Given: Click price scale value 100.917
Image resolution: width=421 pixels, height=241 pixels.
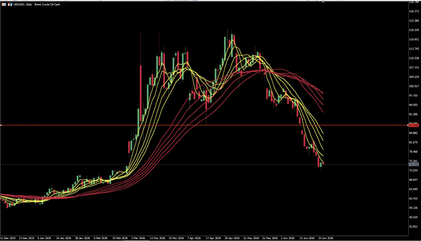Looking at the screenshot, I should coord(414,86).
